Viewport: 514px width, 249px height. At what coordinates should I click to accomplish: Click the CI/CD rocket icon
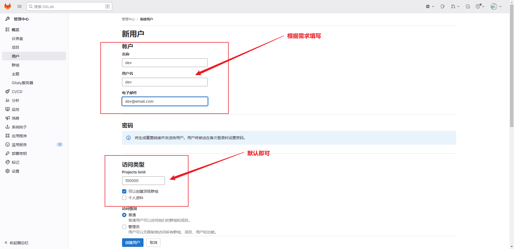tap(7, 91)
